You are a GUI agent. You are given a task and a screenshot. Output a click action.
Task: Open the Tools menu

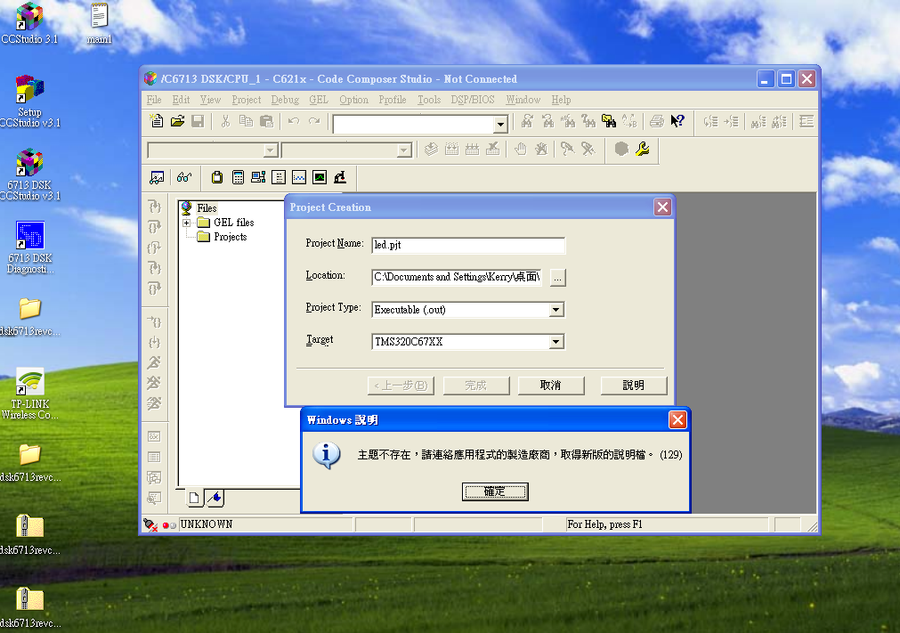click(429, 100)
